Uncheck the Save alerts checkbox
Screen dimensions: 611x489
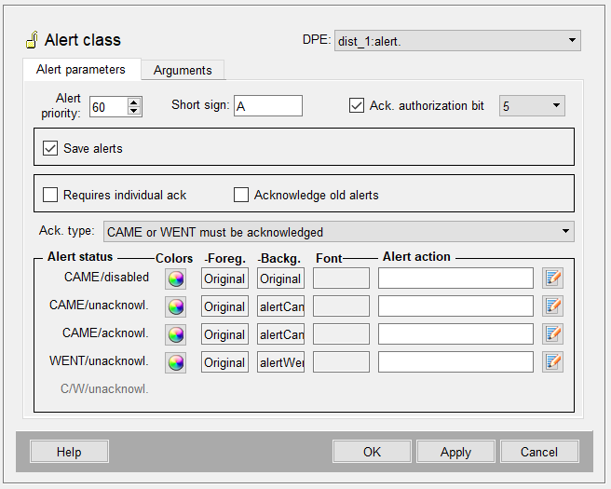pyautogui.click(x=50, y=148)
